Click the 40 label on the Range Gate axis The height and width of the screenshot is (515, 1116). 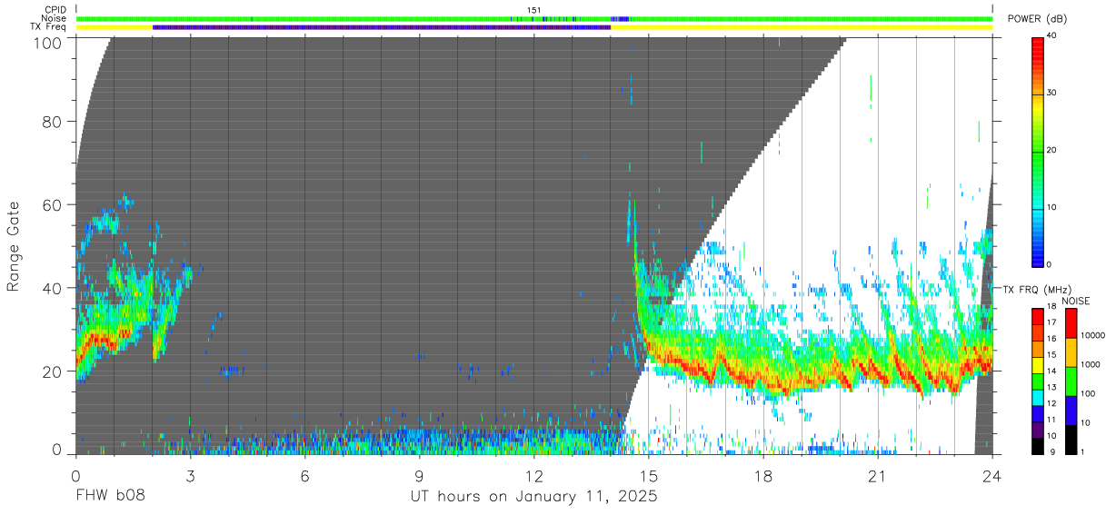point(53,289)
